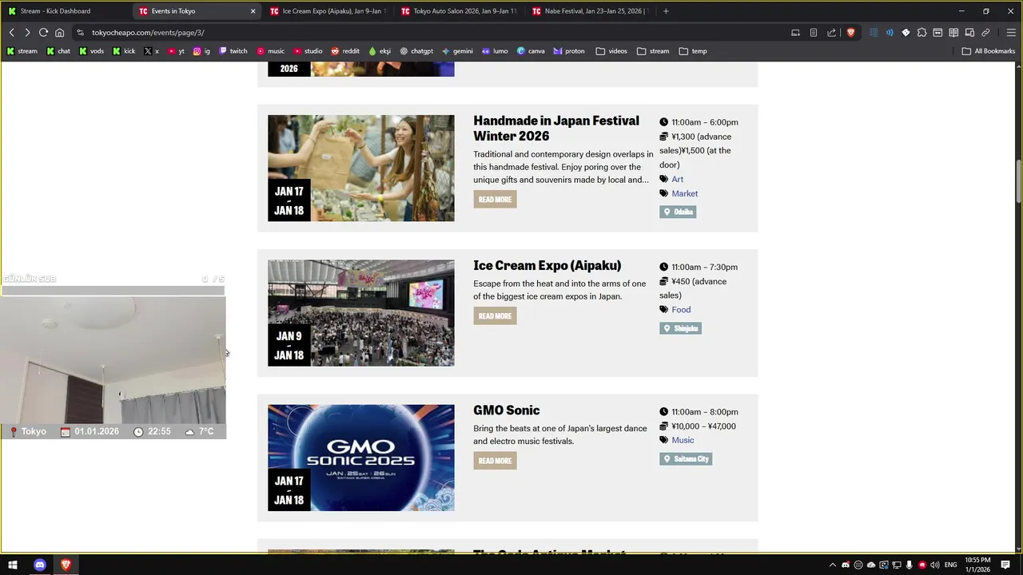Open the stream bookmark folder
The width and height of the screenshot is (1023, 575).
[x=653, y=51]
